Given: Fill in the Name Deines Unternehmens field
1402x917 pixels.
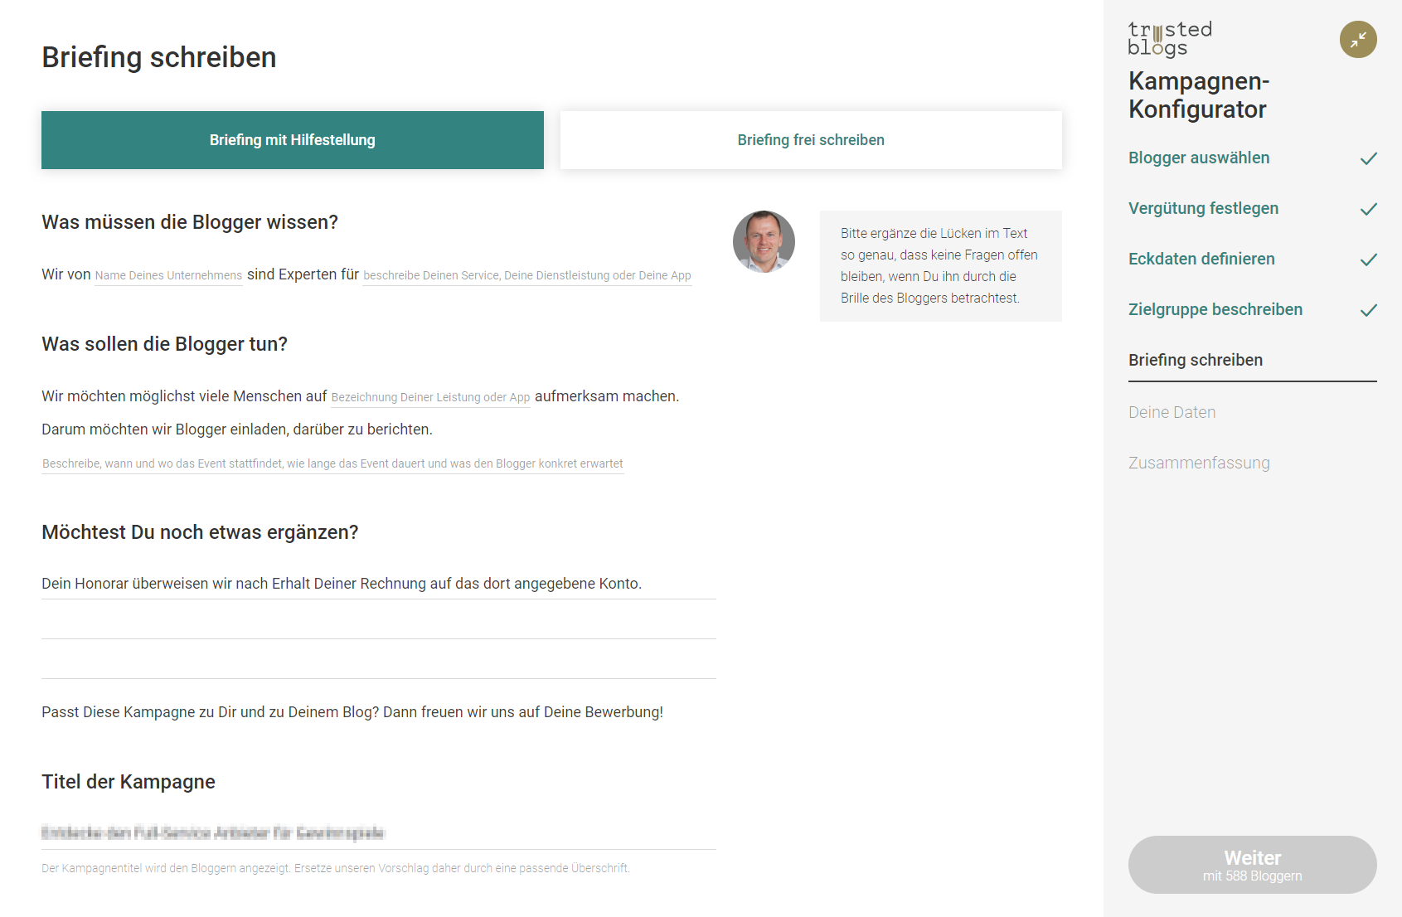Looking at the screenshot, I should [x=168, y=275].
